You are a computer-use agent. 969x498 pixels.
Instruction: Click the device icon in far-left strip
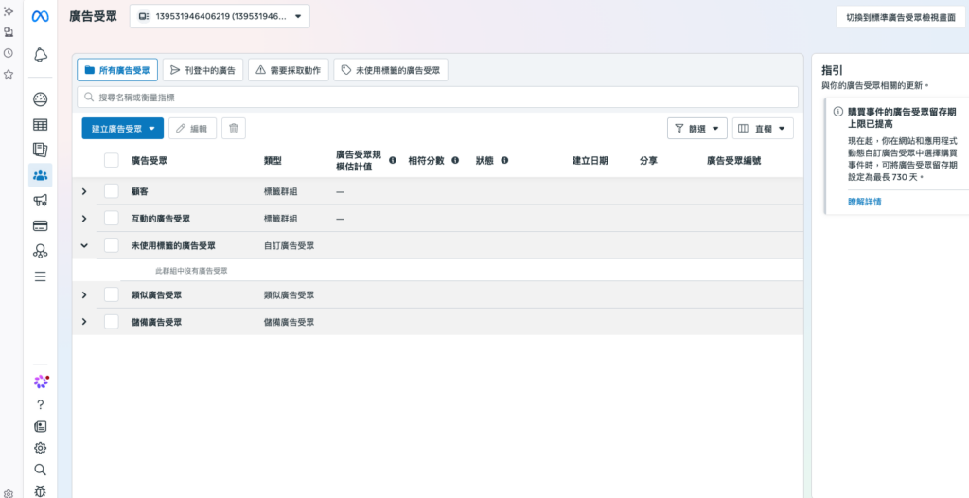point(8,32)
